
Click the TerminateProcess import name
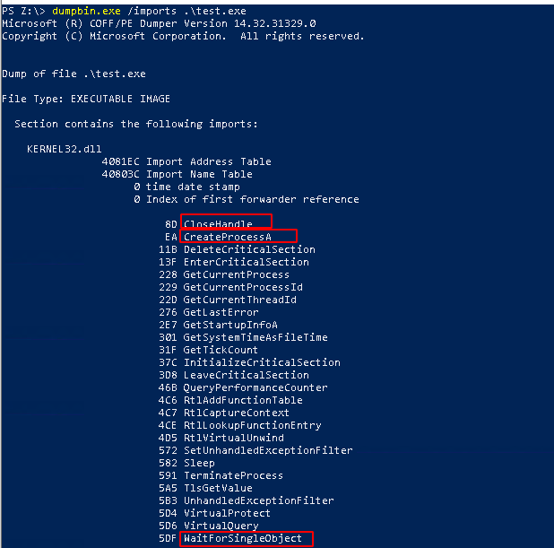click(233, 475)
